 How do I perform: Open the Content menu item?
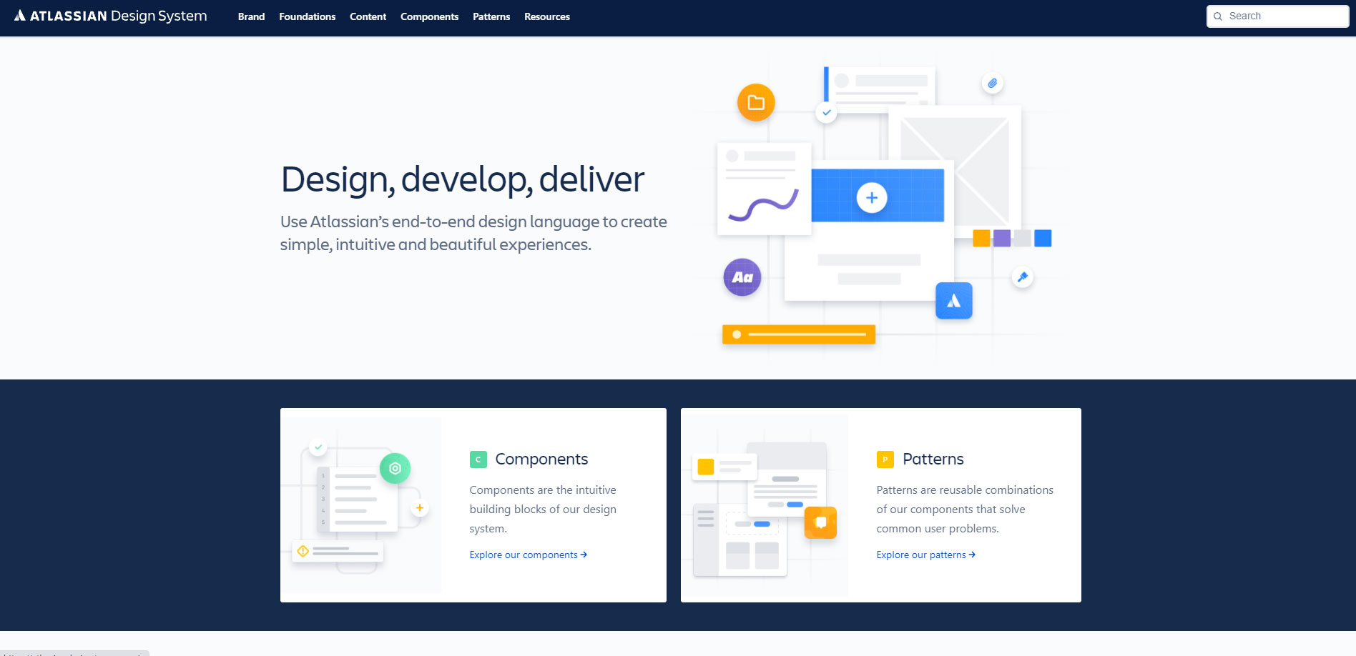368,16
